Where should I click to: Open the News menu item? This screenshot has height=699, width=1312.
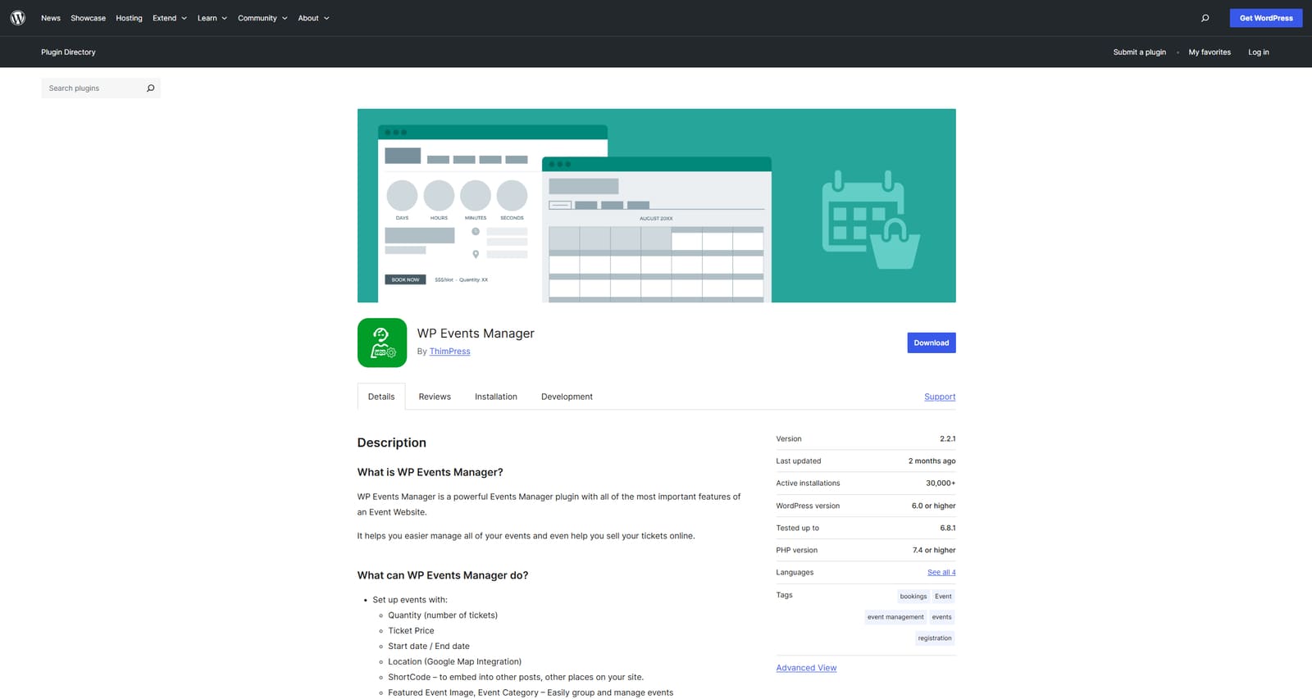point(51,18)
